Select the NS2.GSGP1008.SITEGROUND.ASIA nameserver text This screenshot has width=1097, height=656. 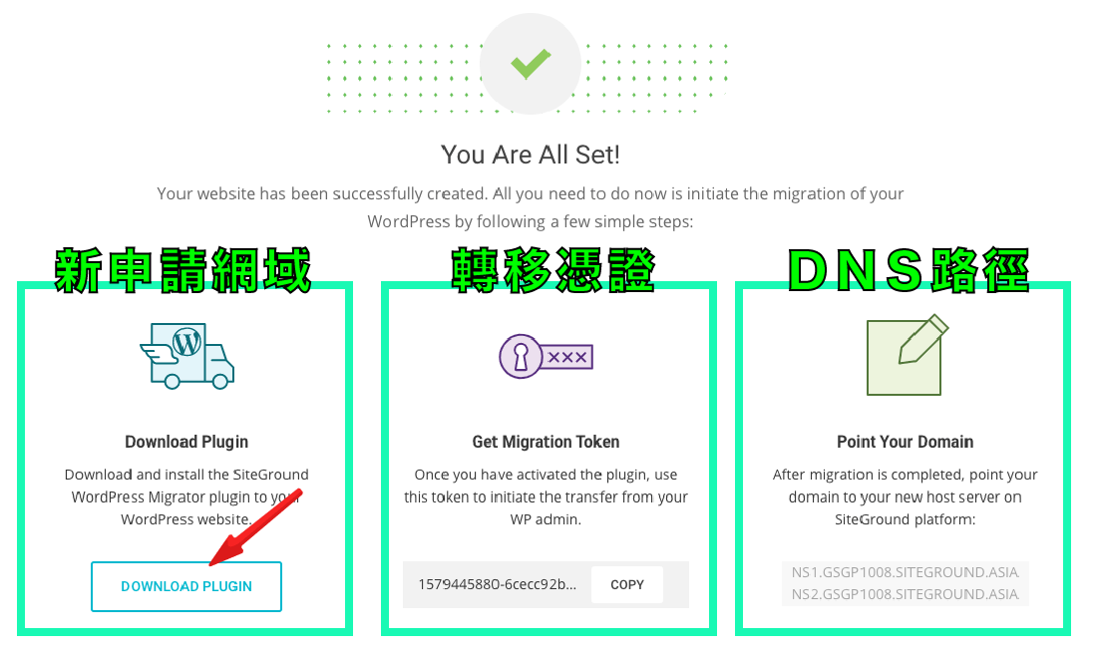click(905, 594)
